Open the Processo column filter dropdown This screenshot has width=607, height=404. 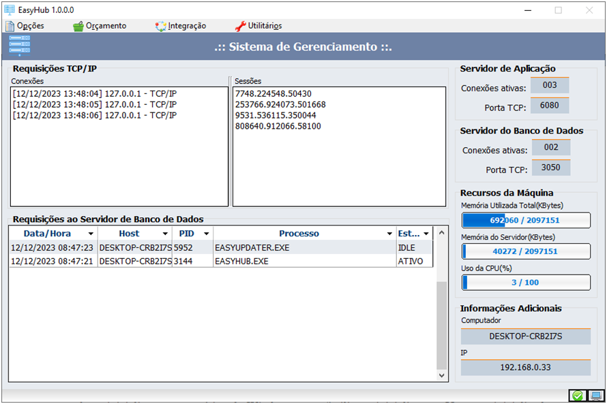pyautogui.click(x=389, y=234)
